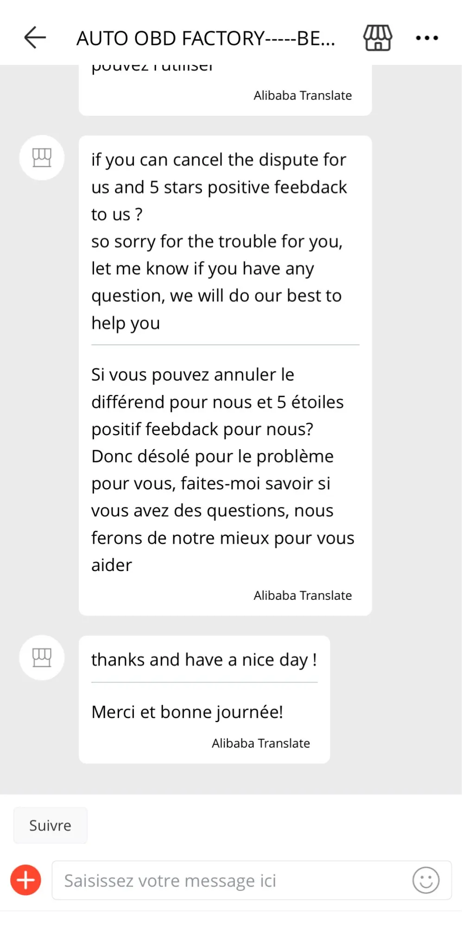
Task: Tap Alibaba Translate label under dispute translation
Action: click(303, 595)
